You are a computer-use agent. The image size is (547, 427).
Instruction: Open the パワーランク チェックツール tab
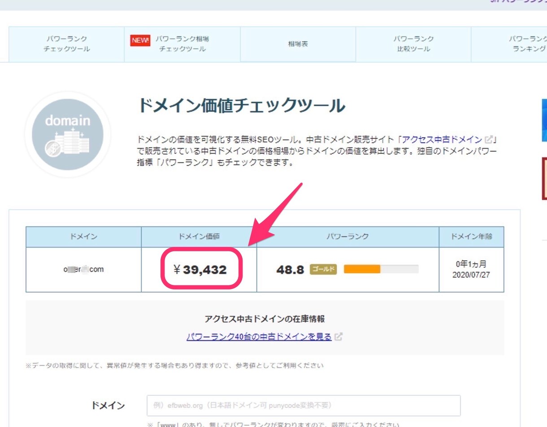66,44
